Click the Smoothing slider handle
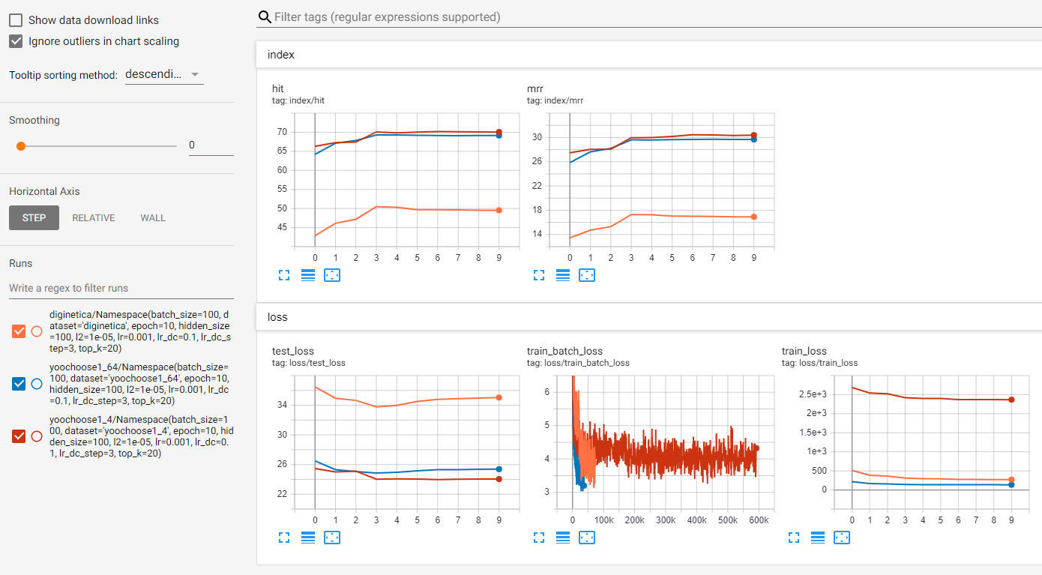Screen dimensions: 1042x575 [21, 146]
